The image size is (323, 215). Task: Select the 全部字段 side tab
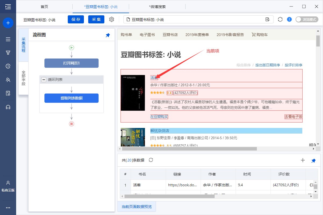(x=23, y=78)
